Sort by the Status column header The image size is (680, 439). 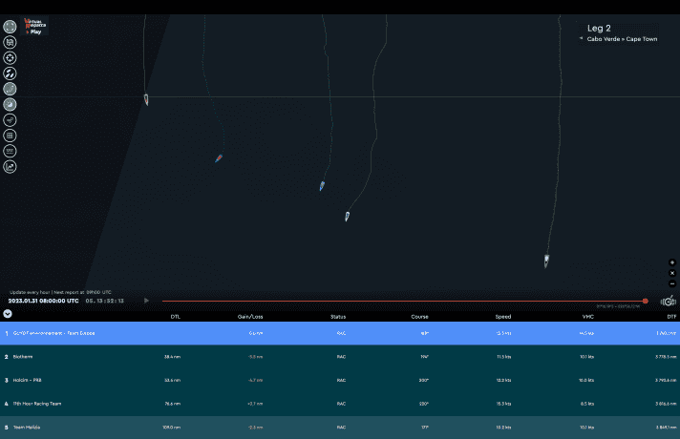pos(338,317)
